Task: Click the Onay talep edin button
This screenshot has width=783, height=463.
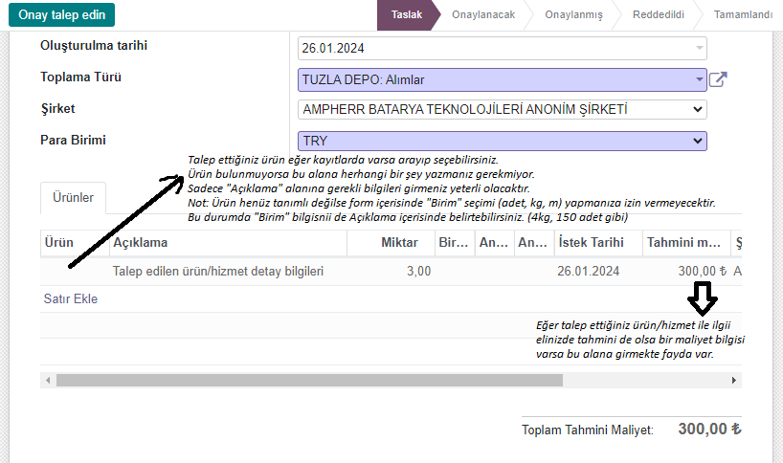Action: coord(62,14)
